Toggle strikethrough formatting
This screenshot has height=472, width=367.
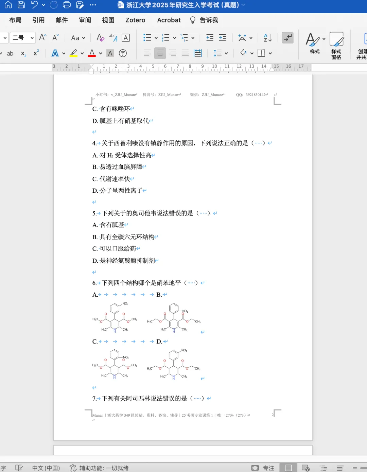pos(11,53)
